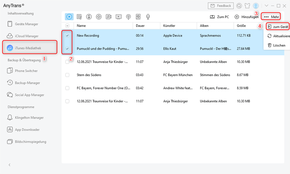Click the Backup-Manager clock icon
The height and width of the screenshot is (174, 290).
(10, 83)
